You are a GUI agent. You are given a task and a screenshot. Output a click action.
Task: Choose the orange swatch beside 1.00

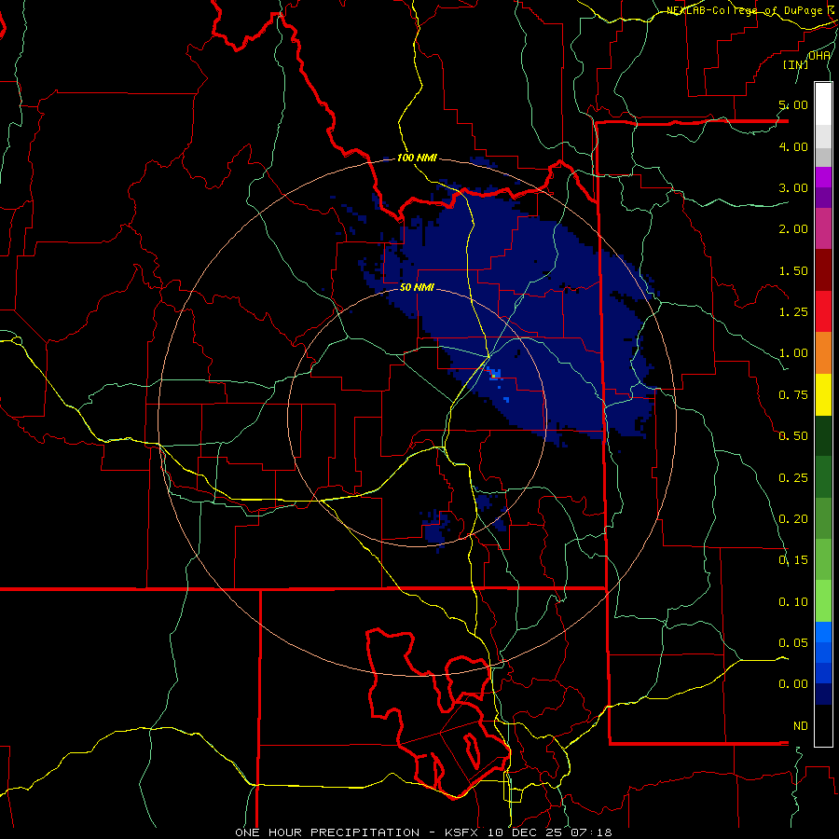pyautogui.click(x=823, y=352)
